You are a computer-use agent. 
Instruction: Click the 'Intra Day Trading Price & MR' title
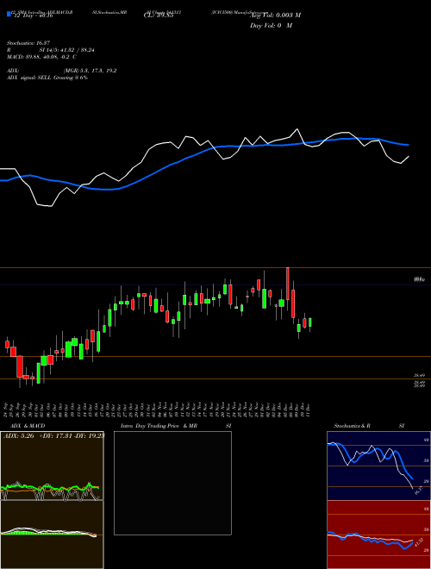click(x=159, y=426)
